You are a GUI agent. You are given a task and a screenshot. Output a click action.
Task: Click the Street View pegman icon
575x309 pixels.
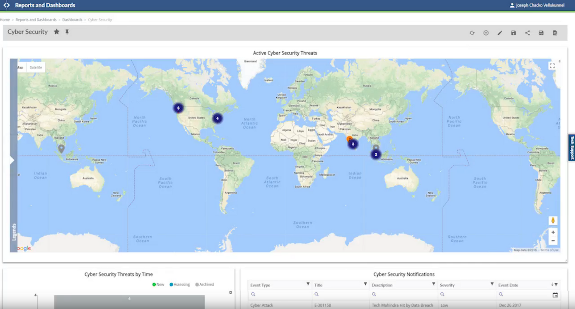(553, 220)
